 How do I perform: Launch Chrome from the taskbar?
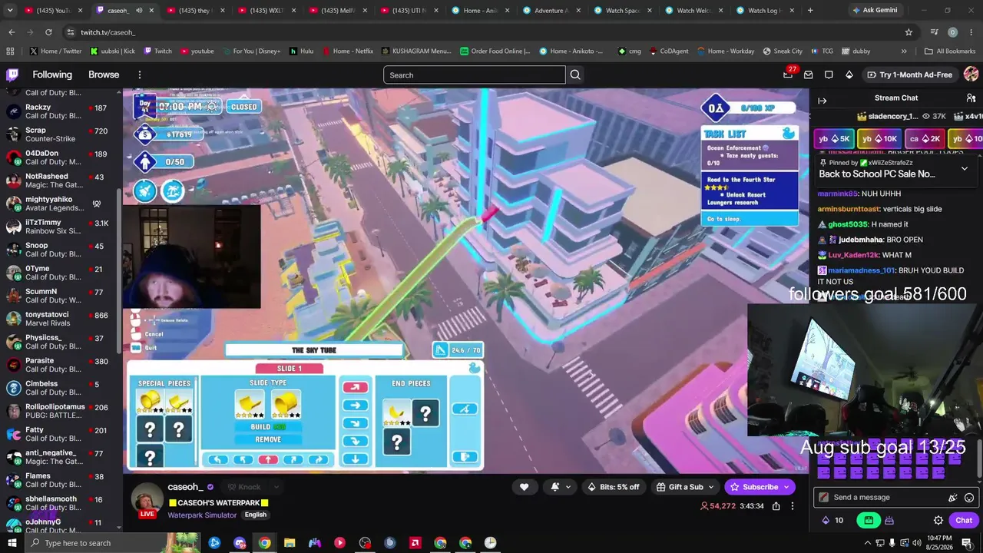(x=264, y=543)
